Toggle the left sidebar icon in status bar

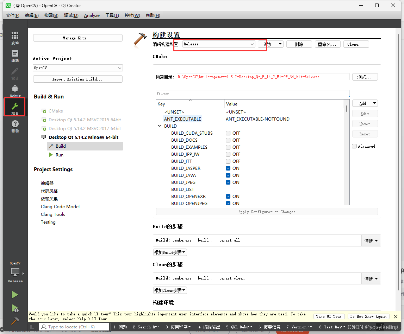[x=32, y=327]
